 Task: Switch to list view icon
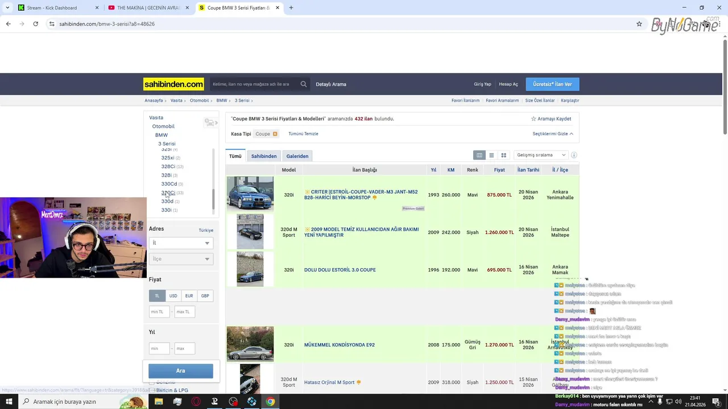pyautogui.click(x=491, y=155)
